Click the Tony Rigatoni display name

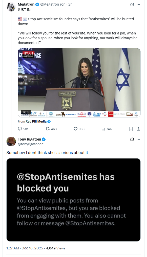29,139
